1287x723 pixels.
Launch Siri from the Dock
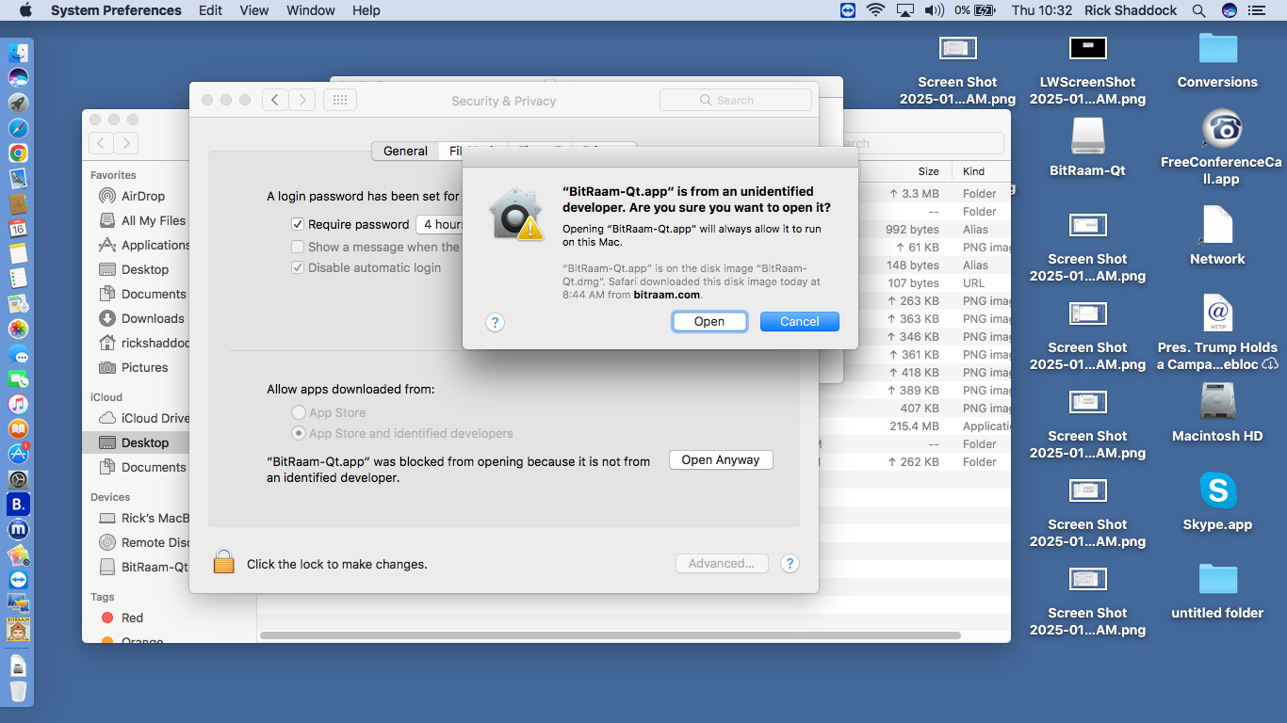(x=18, y=77)
